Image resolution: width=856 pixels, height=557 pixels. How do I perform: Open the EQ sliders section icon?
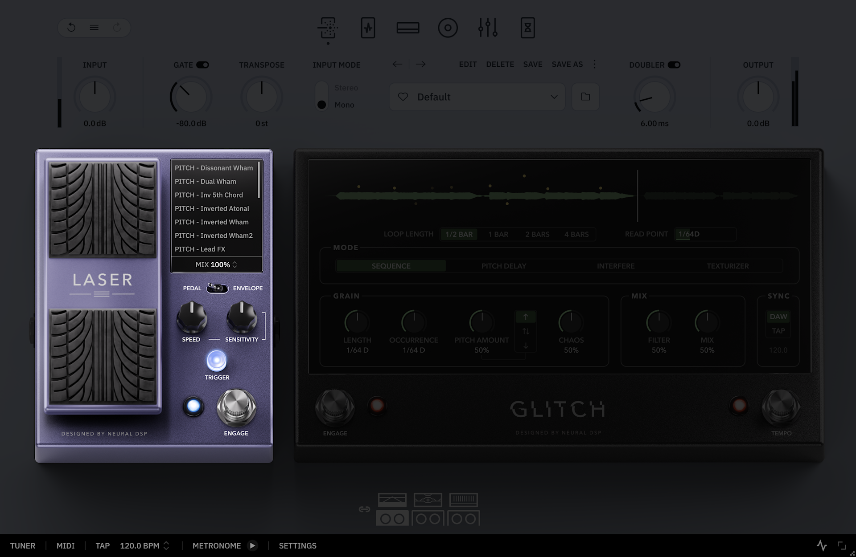point(488,28)
